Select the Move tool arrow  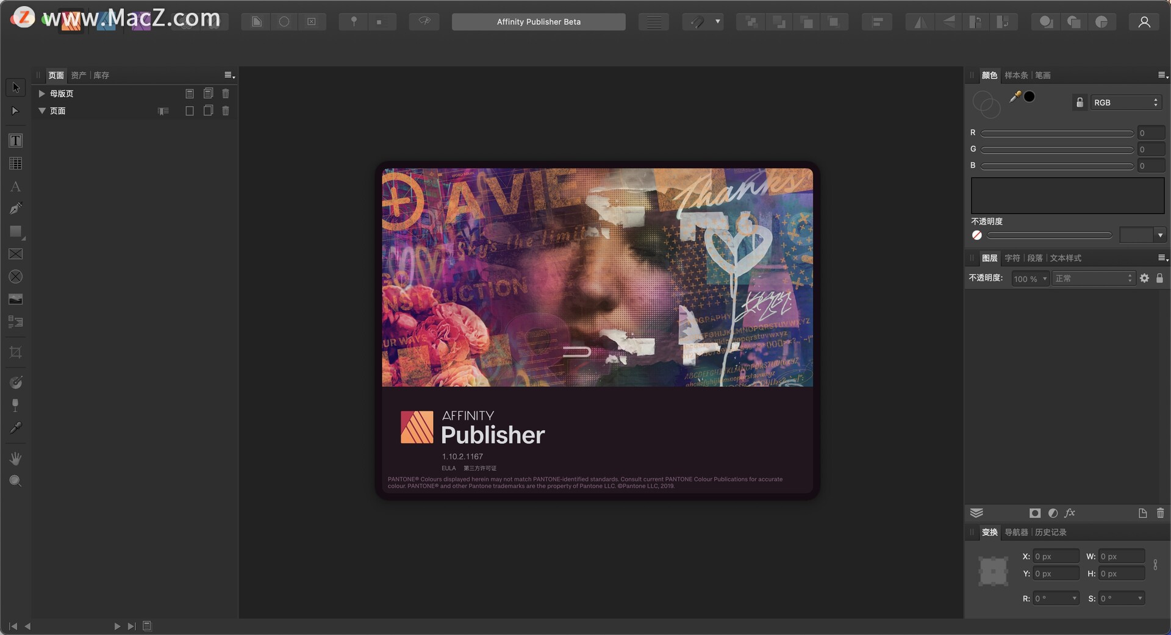point(16,88)
